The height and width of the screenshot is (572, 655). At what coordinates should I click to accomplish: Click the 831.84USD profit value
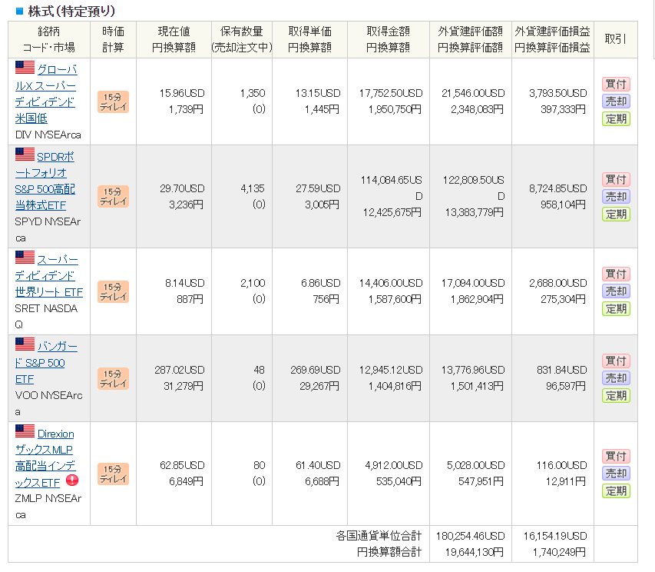[x=562, y=370]
